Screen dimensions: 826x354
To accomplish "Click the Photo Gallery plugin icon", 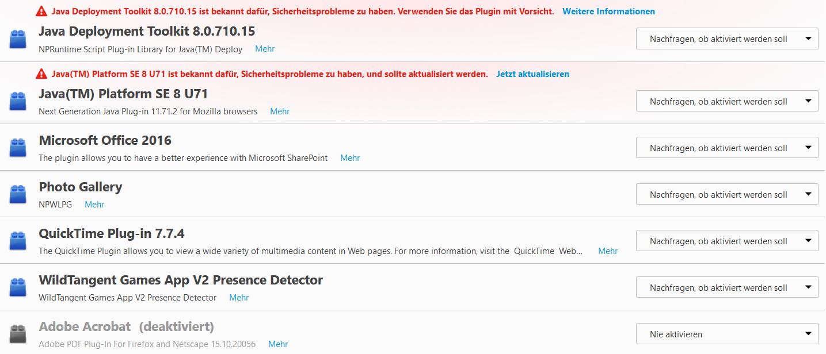I will pos(18,195).
